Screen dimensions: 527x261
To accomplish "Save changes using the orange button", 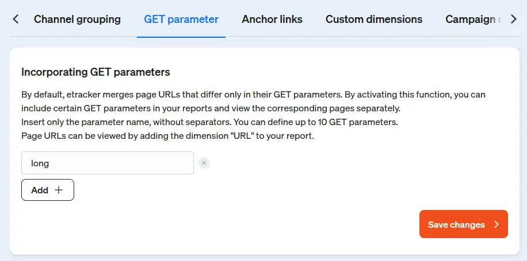I will [463, 224].
